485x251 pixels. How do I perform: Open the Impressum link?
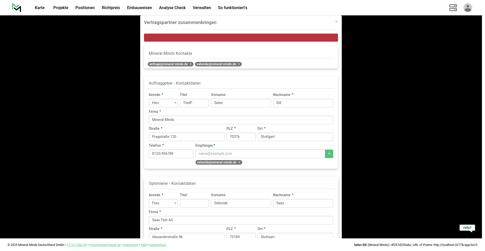tap(131, 245)
